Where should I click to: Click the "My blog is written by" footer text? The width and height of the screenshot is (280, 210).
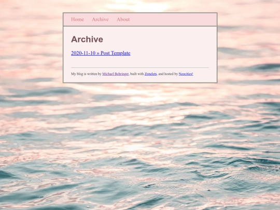86,74
